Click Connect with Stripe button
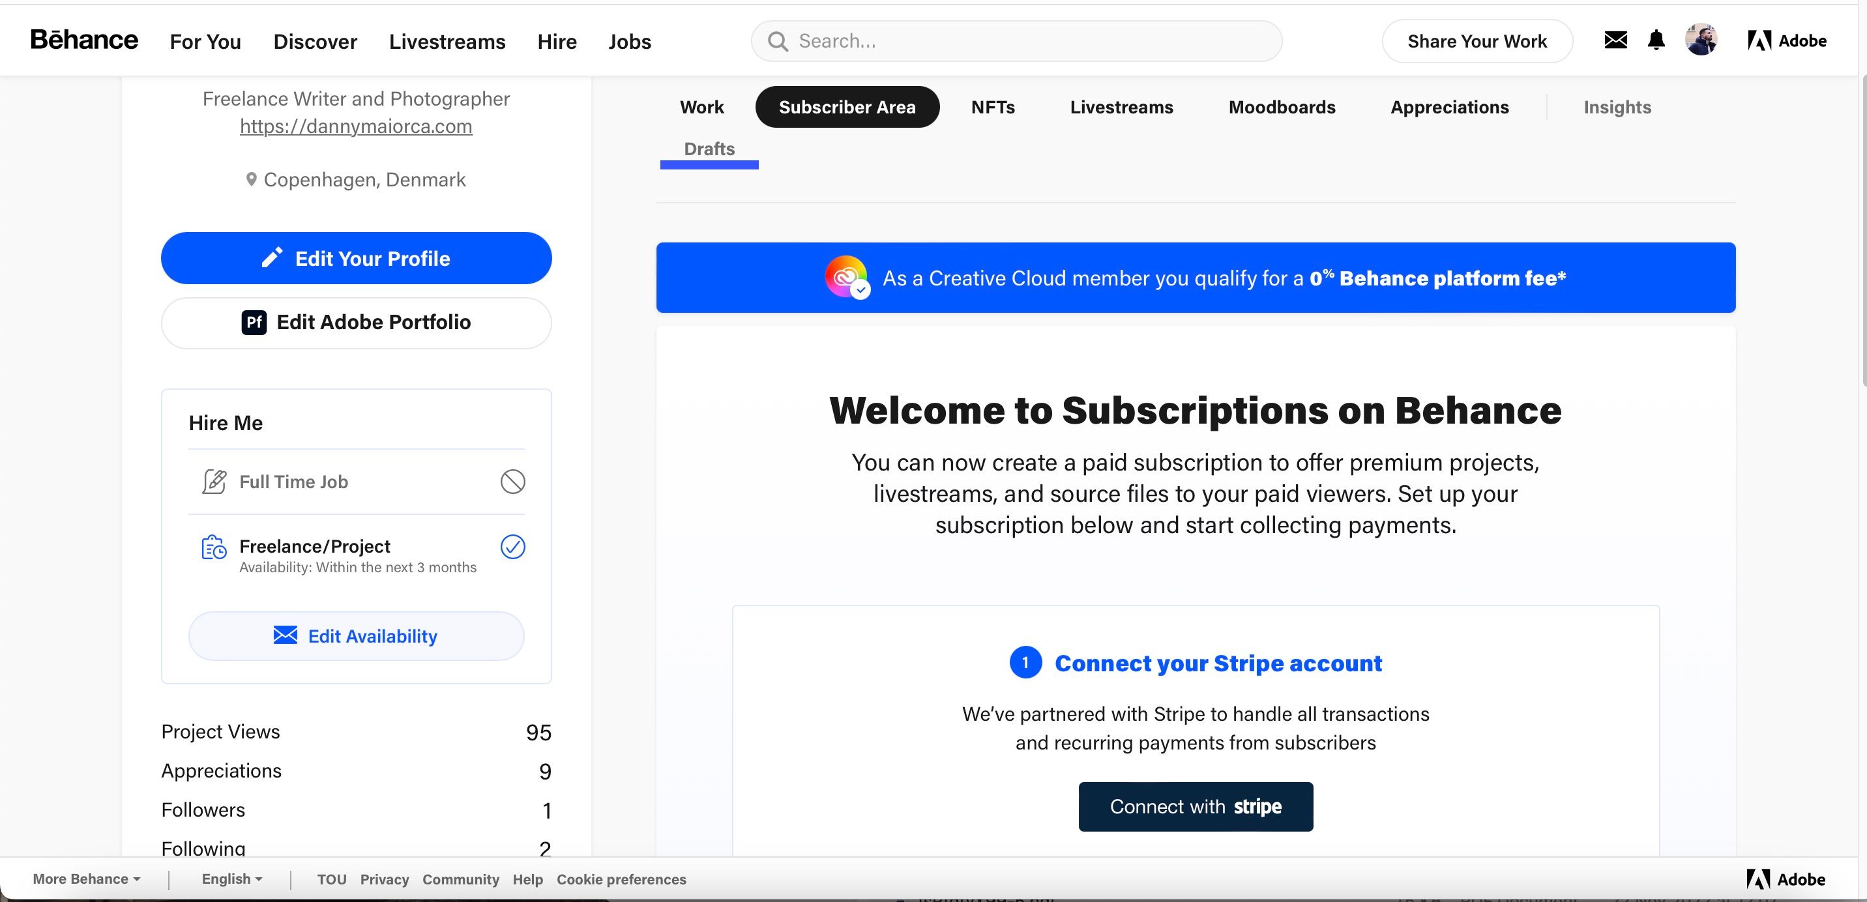Screen dimensions: 1867x902 click(1196, 806)
